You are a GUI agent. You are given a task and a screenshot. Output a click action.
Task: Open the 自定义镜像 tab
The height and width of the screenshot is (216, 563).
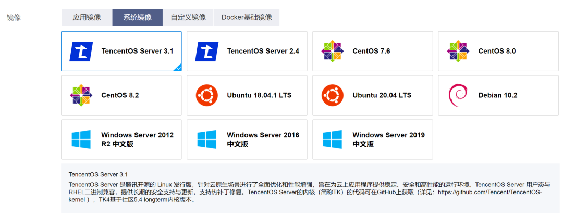(188, 17)
